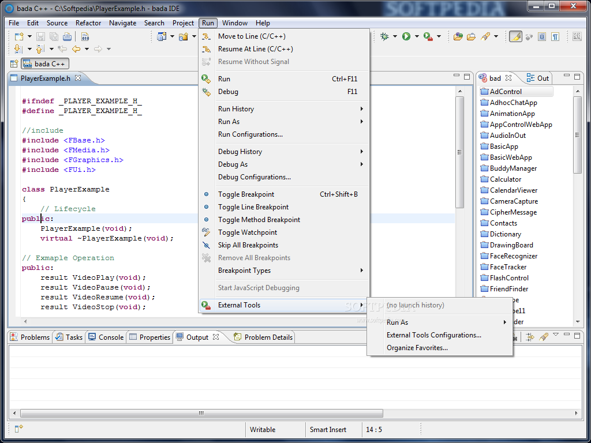The height and width of the screenshot is (443, 591).
Task: Close the PlayerExample.h editor tab
Action: pos(78,78)
